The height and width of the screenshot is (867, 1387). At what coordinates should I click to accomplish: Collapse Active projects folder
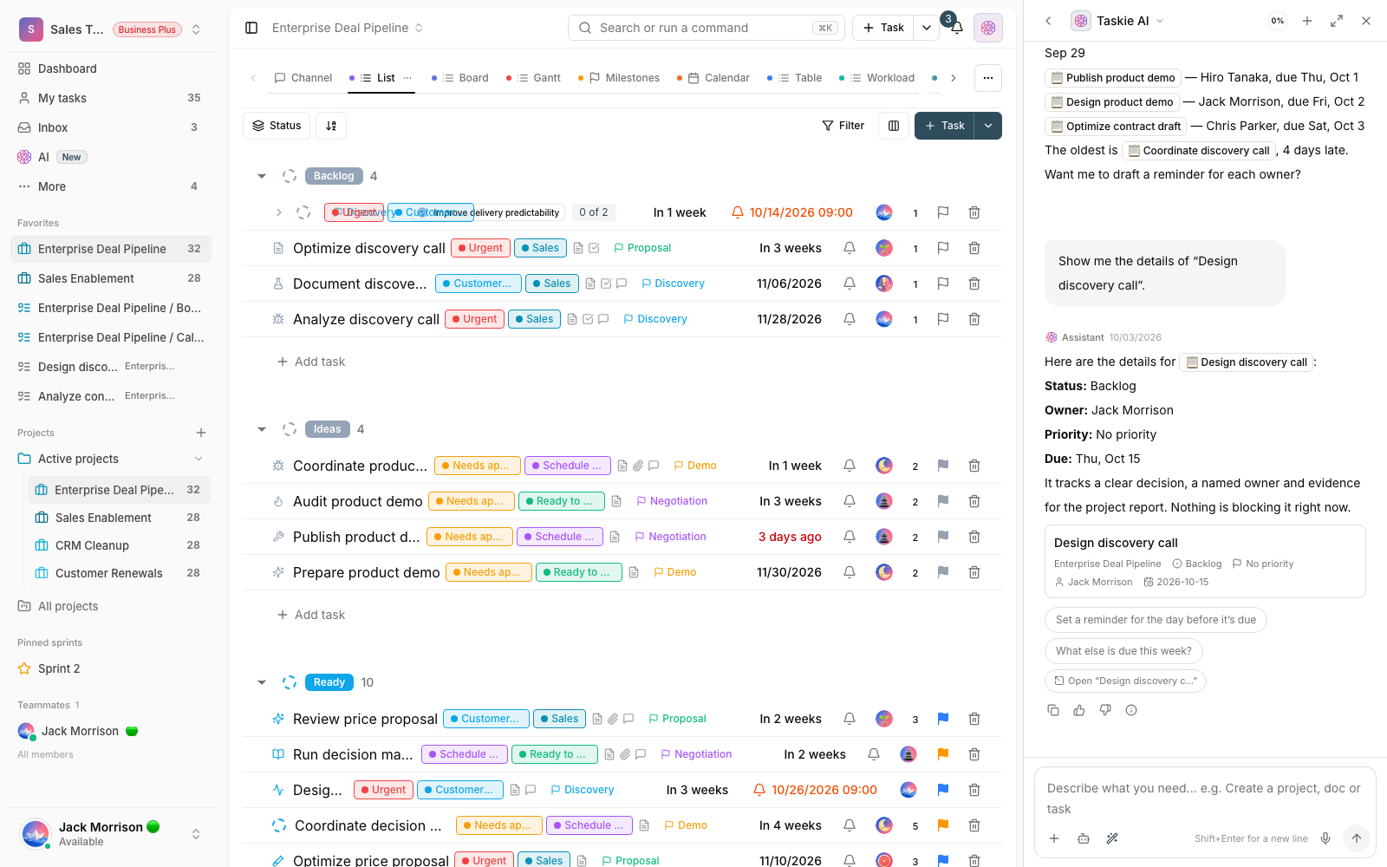pyautogui.click(x=199, y=459)
